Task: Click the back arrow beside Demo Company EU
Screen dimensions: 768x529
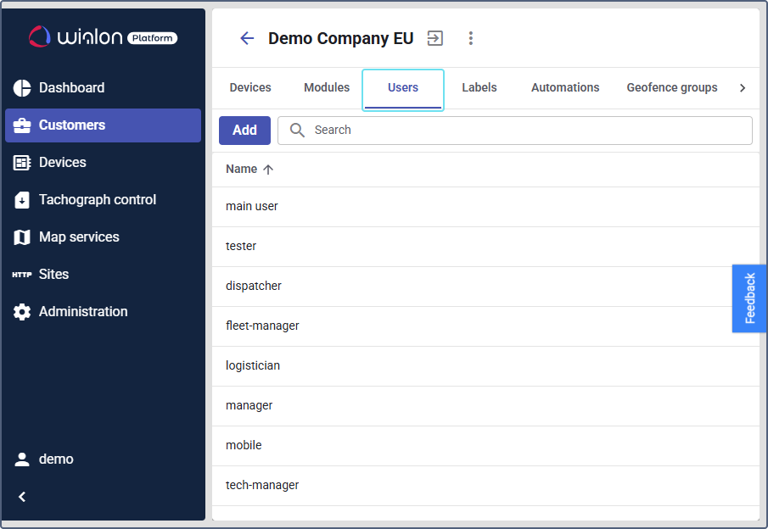Action: tap(247, 38)
